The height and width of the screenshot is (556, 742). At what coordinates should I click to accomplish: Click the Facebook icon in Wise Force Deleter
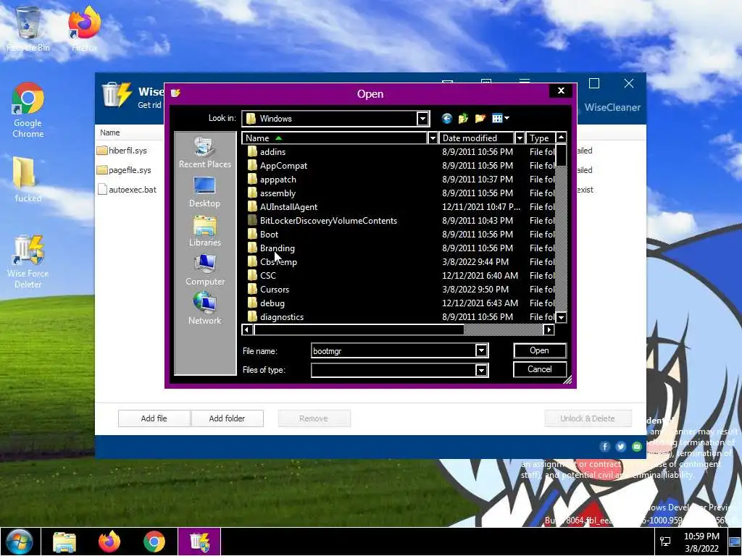(x=604, y=447)
